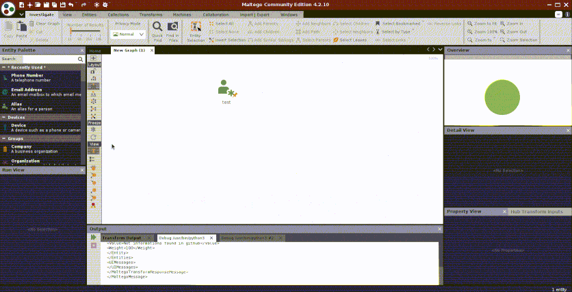The height and width of the screenshot is (292, 572).
Task: Click the stop square in Output panel
Action: click(93, 245)
